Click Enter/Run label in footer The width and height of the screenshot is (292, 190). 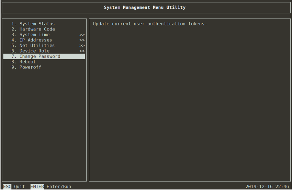pyautogui.click(x=59, y=187)
